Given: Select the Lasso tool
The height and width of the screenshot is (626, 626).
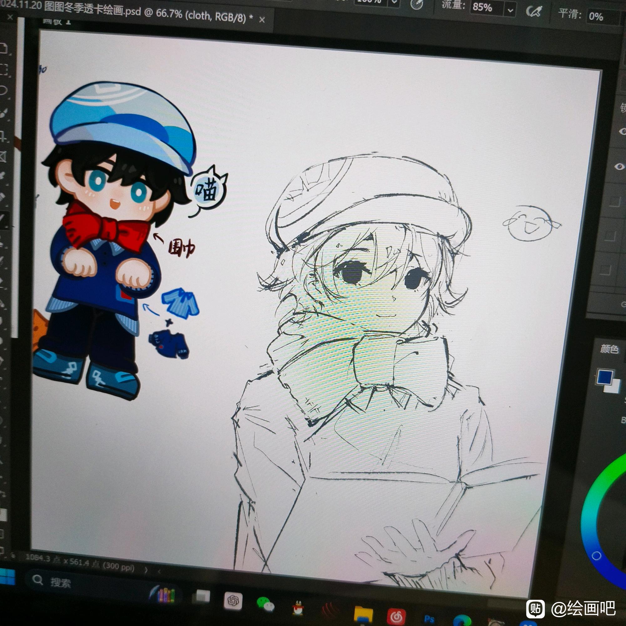Looking at the screenshot, I should 3,90.
